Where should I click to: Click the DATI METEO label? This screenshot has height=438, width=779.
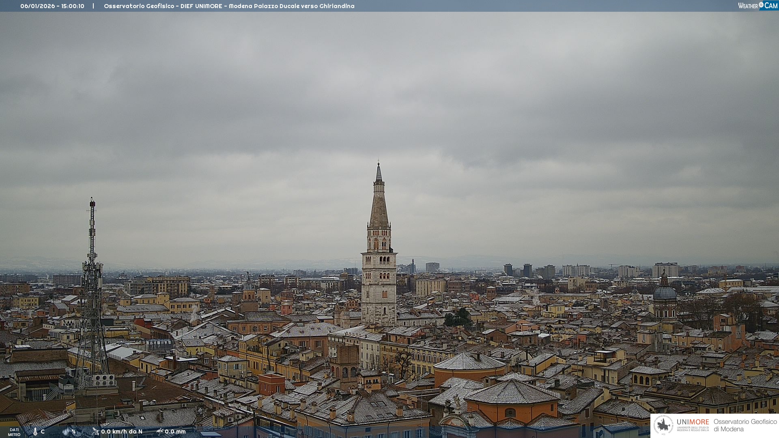[14, 432]
